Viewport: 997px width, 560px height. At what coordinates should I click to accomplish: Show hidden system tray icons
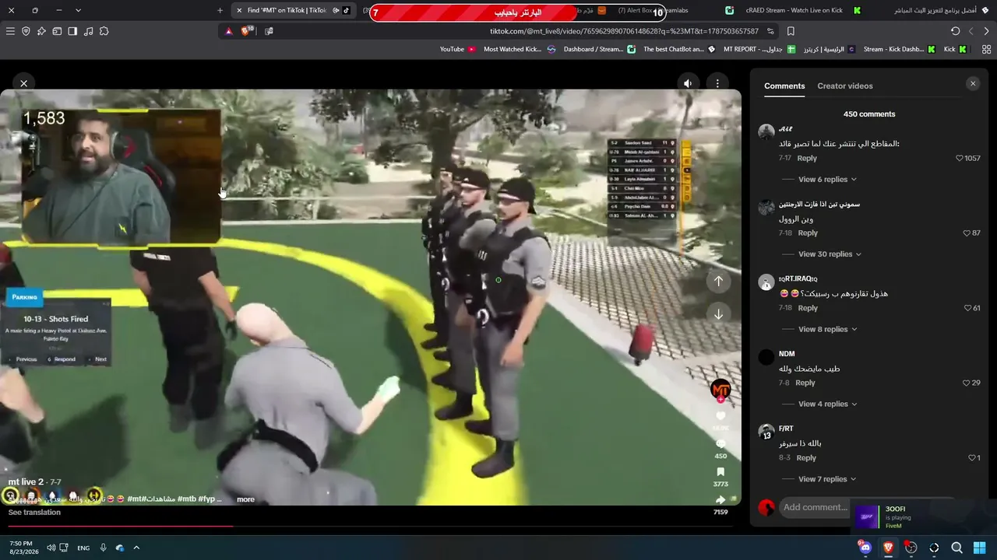136,548
